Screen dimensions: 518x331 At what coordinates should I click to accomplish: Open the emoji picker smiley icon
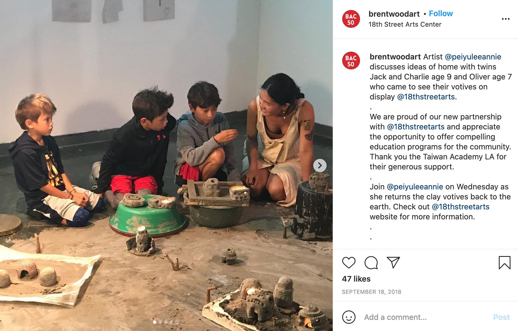[x=349, y=317]
